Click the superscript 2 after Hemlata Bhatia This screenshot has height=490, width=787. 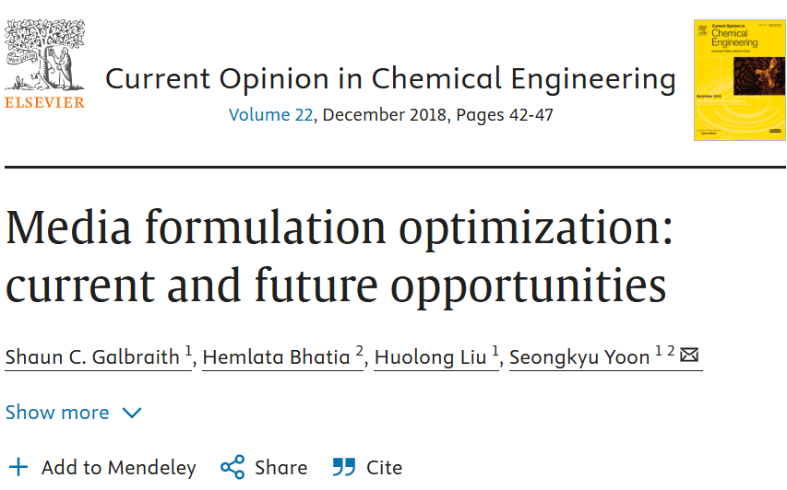(x=360, y=350)
